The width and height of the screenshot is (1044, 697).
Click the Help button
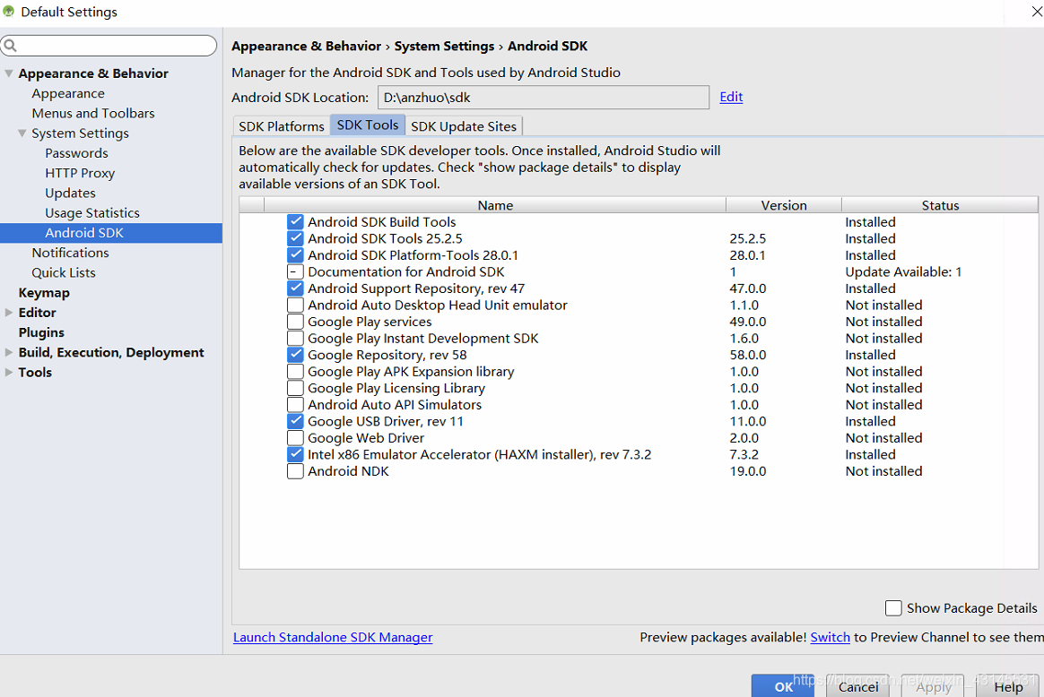[1008, 686]
